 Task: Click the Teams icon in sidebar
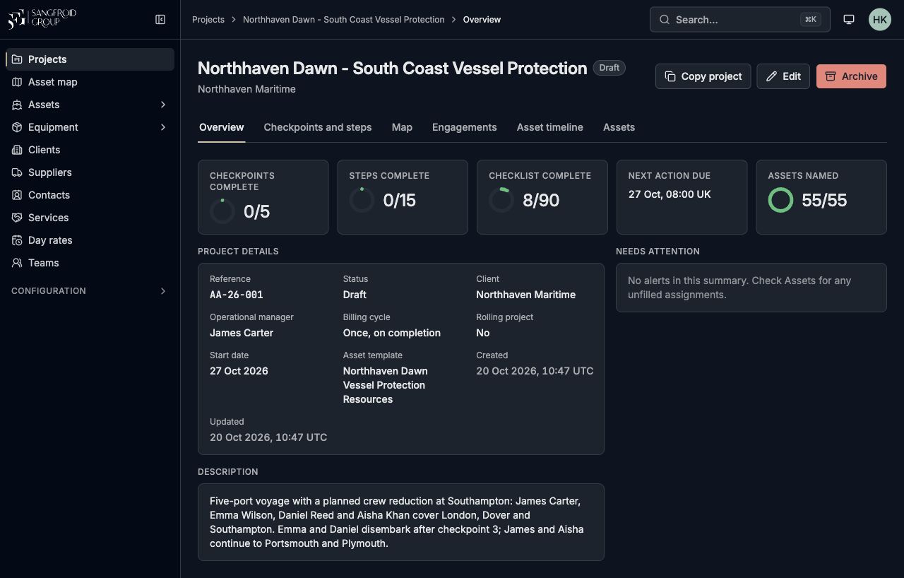tap(17, 263)
